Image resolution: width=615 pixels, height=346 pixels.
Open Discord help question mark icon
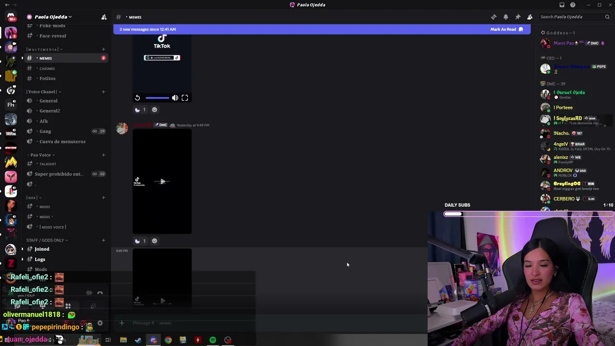(x=573, y=5)
